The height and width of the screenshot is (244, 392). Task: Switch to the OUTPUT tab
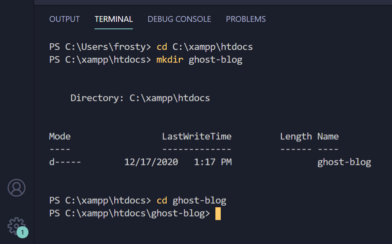click(64, 19)
